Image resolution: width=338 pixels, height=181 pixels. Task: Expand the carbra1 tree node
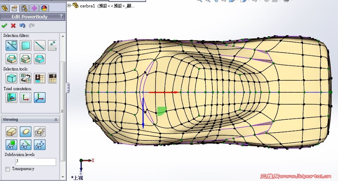(69, 6)
